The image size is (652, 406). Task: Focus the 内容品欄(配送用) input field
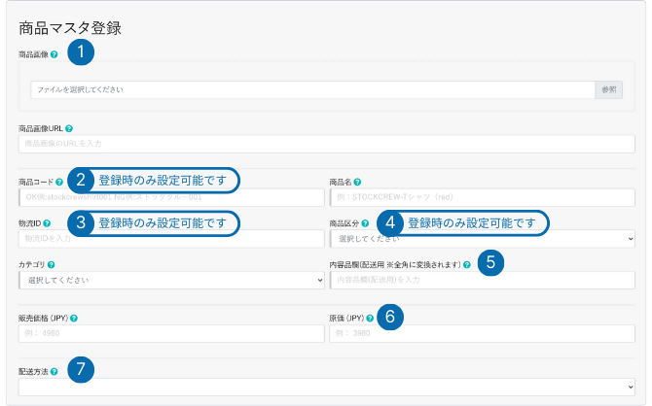[x=482, y=280]
